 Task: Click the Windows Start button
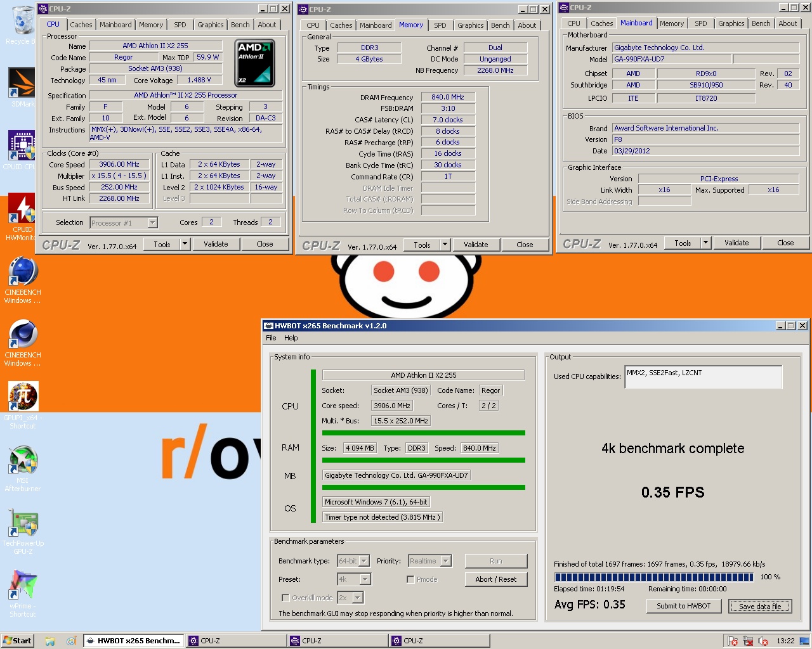tap(17, 641)
